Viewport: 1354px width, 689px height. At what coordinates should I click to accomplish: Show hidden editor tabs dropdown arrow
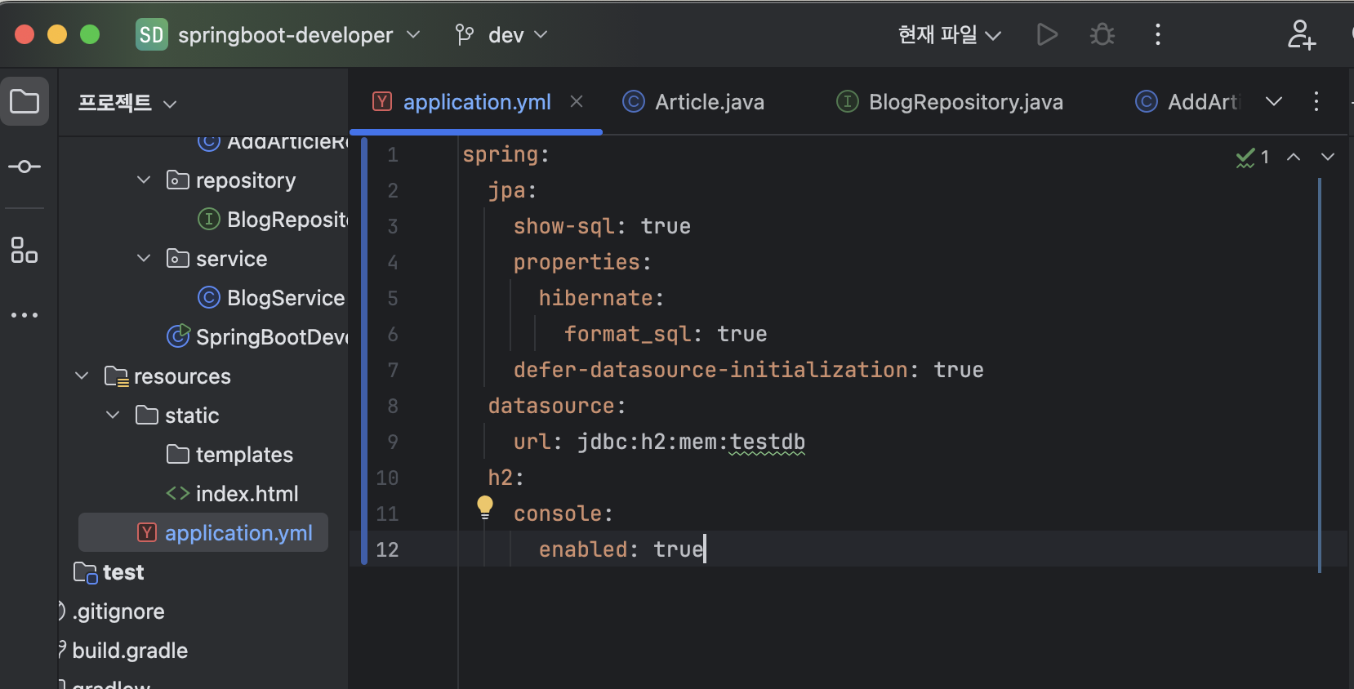(x=1274, y=101)
